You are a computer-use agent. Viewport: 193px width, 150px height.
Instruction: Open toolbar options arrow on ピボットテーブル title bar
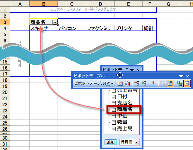(x=181, y=76)
